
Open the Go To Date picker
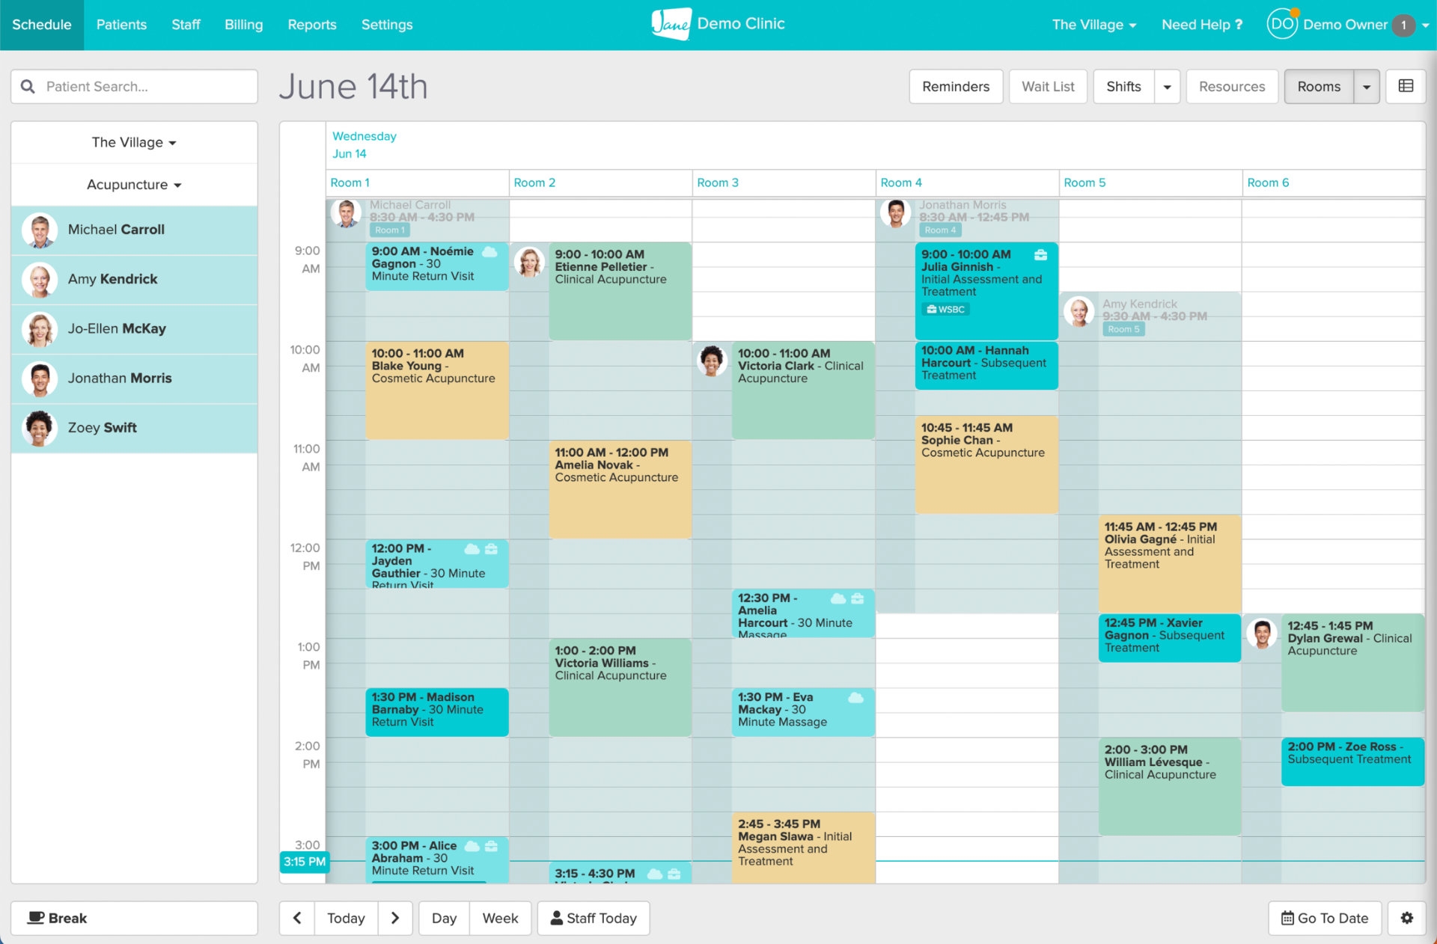(x=1324, y=918)
